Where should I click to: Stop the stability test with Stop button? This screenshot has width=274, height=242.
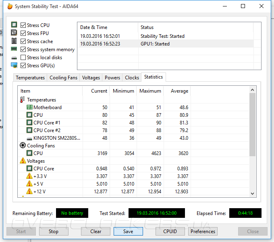[54, 232]
